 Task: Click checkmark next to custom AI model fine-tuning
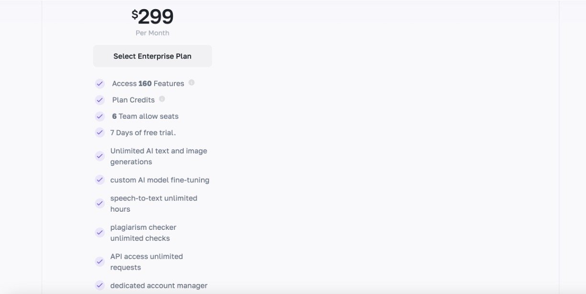point(100,180)
